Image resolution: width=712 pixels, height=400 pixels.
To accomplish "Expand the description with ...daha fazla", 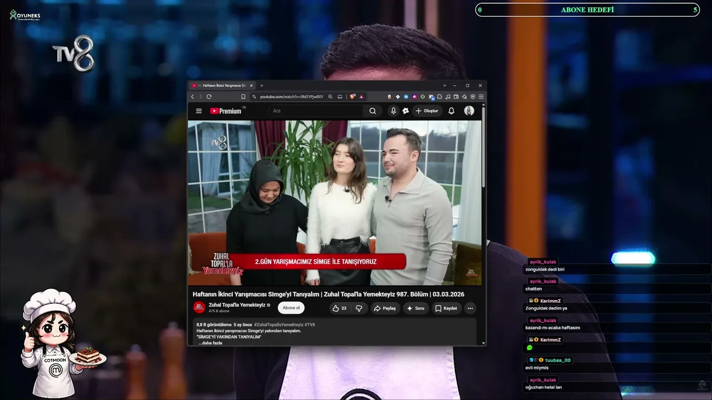I will pos(210,343).
